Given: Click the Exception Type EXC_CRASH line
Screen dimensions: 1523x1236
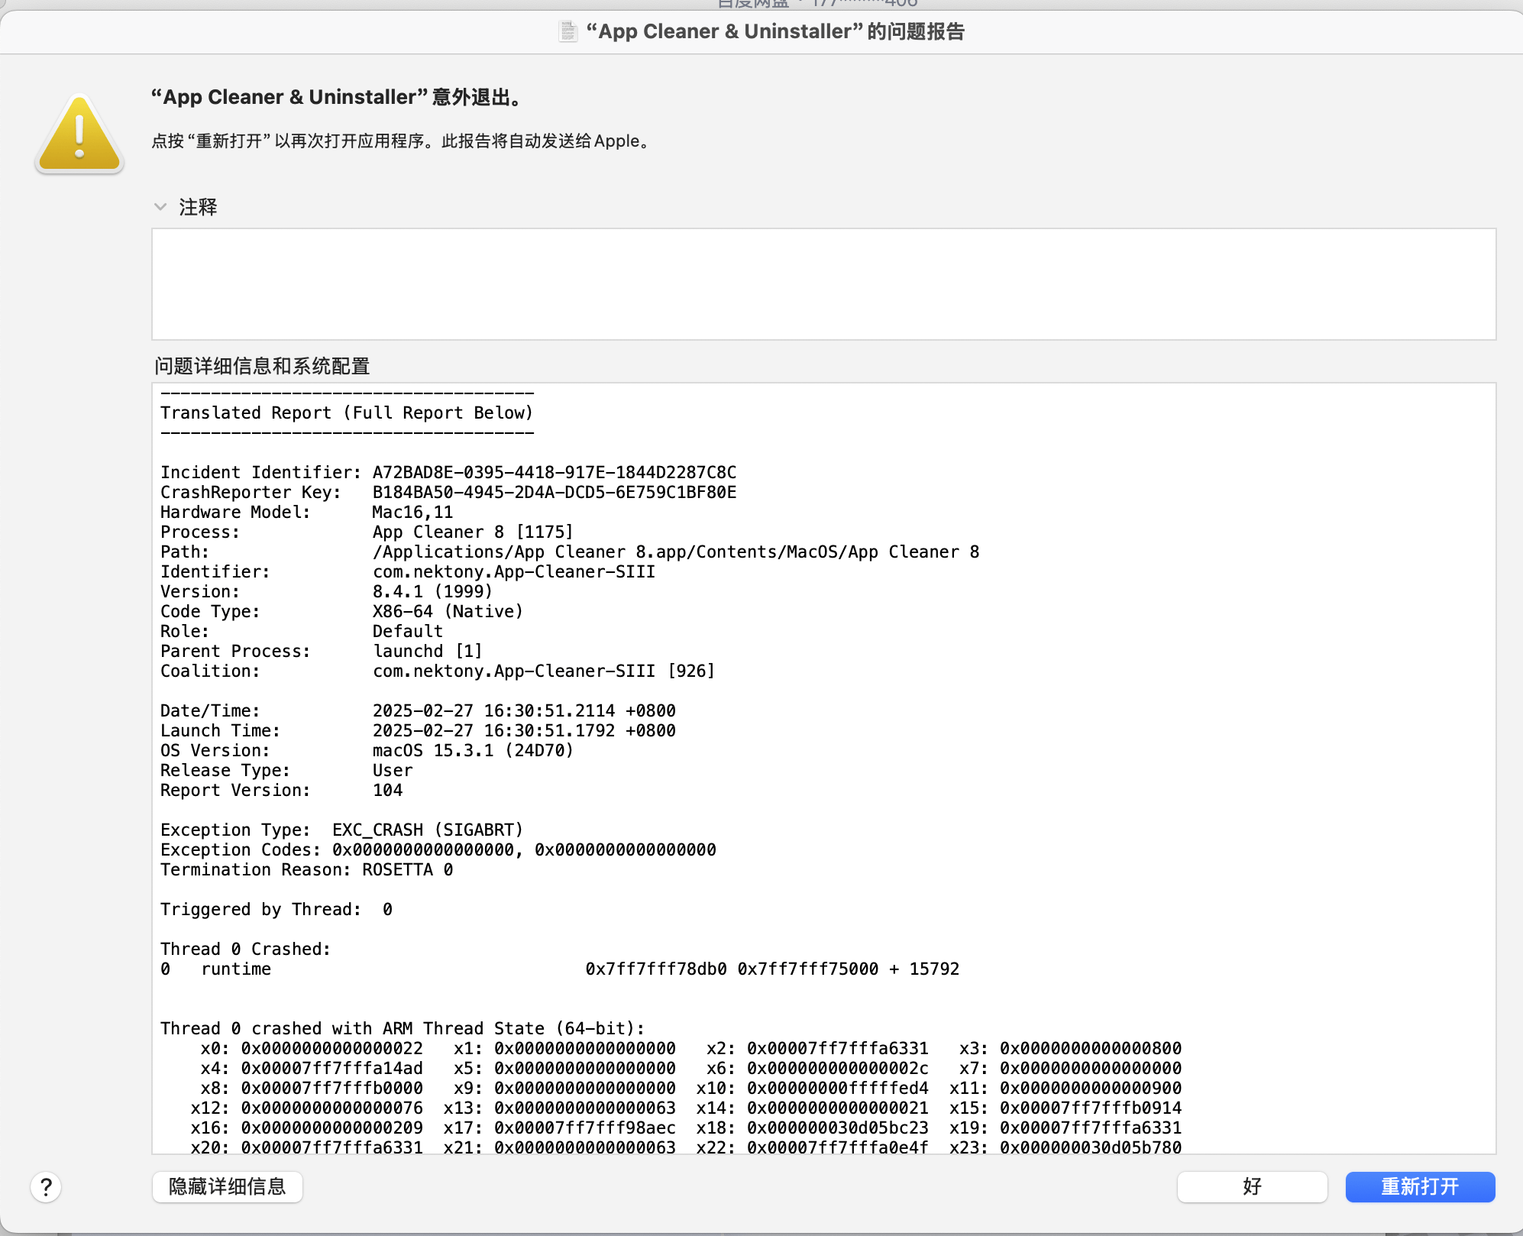Looking at the screenshot, I should tap(341, 830).
